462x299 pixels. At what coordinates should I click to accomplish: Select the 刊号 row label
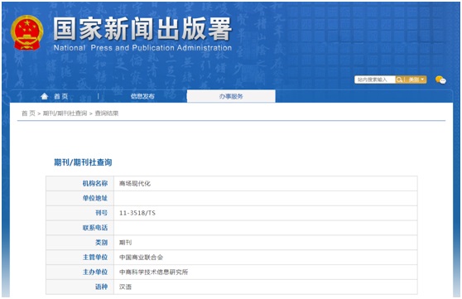tap(101, 213)
